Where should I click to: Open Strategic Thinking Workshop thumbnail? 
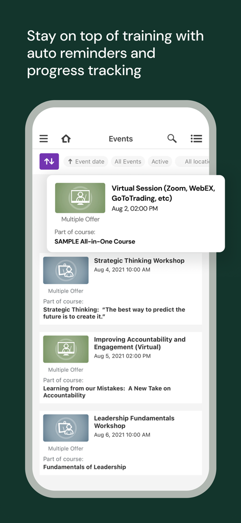[x=66, y=270]
